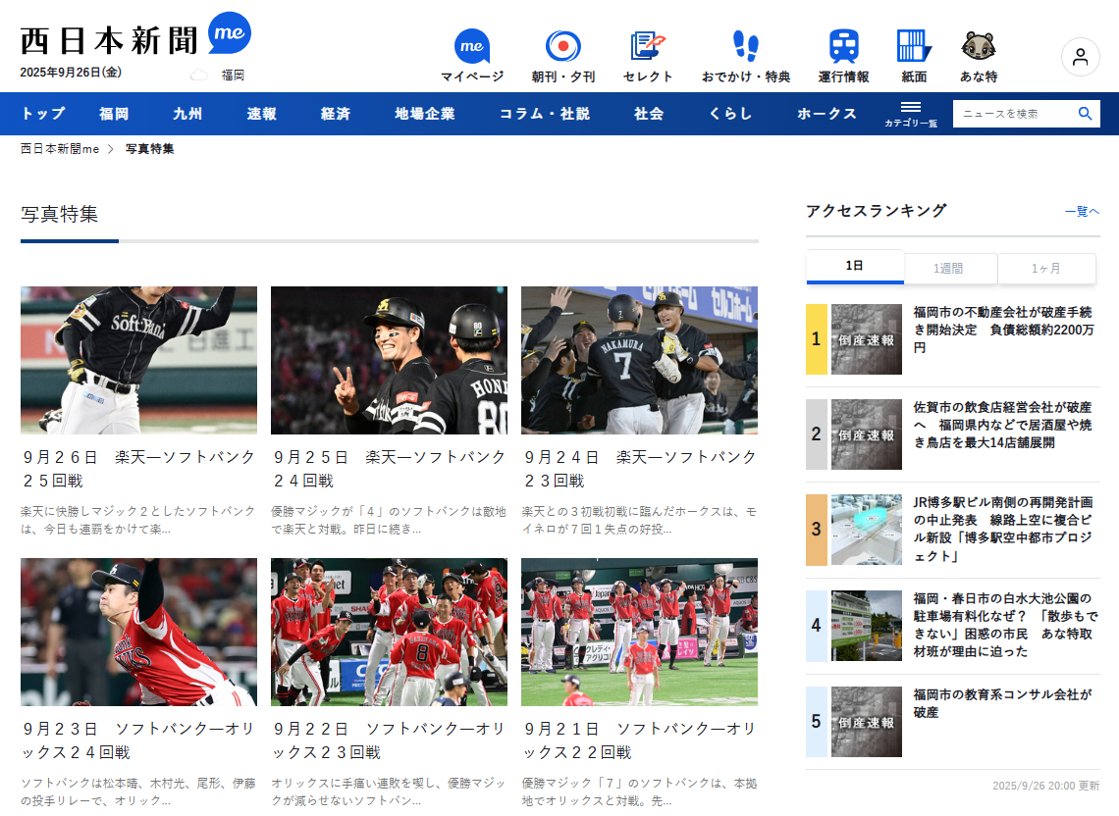Click the 紙面 newspaper page icon
This screenshot has width=1119, height=816.
click(913, 47)
